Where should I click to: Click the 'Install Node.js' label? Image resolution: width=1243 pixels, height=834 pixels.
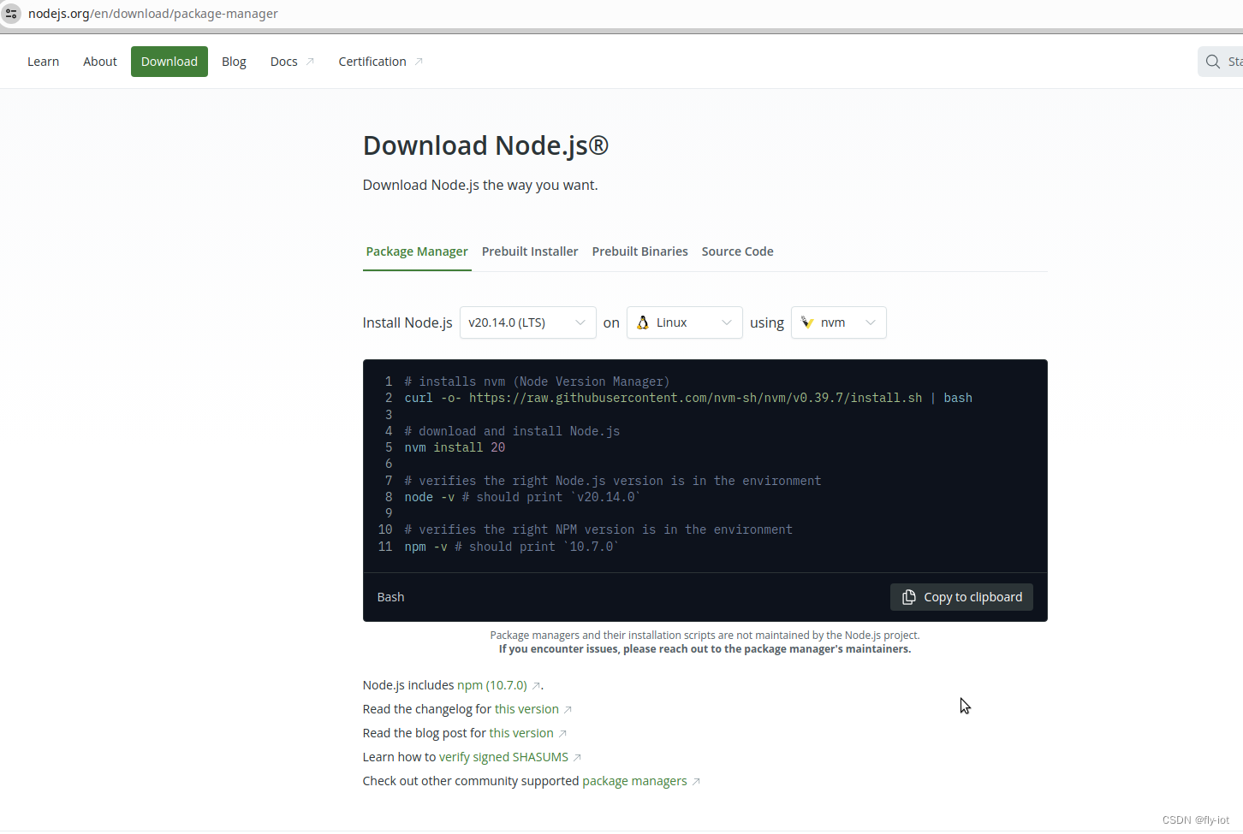point(407,322)
